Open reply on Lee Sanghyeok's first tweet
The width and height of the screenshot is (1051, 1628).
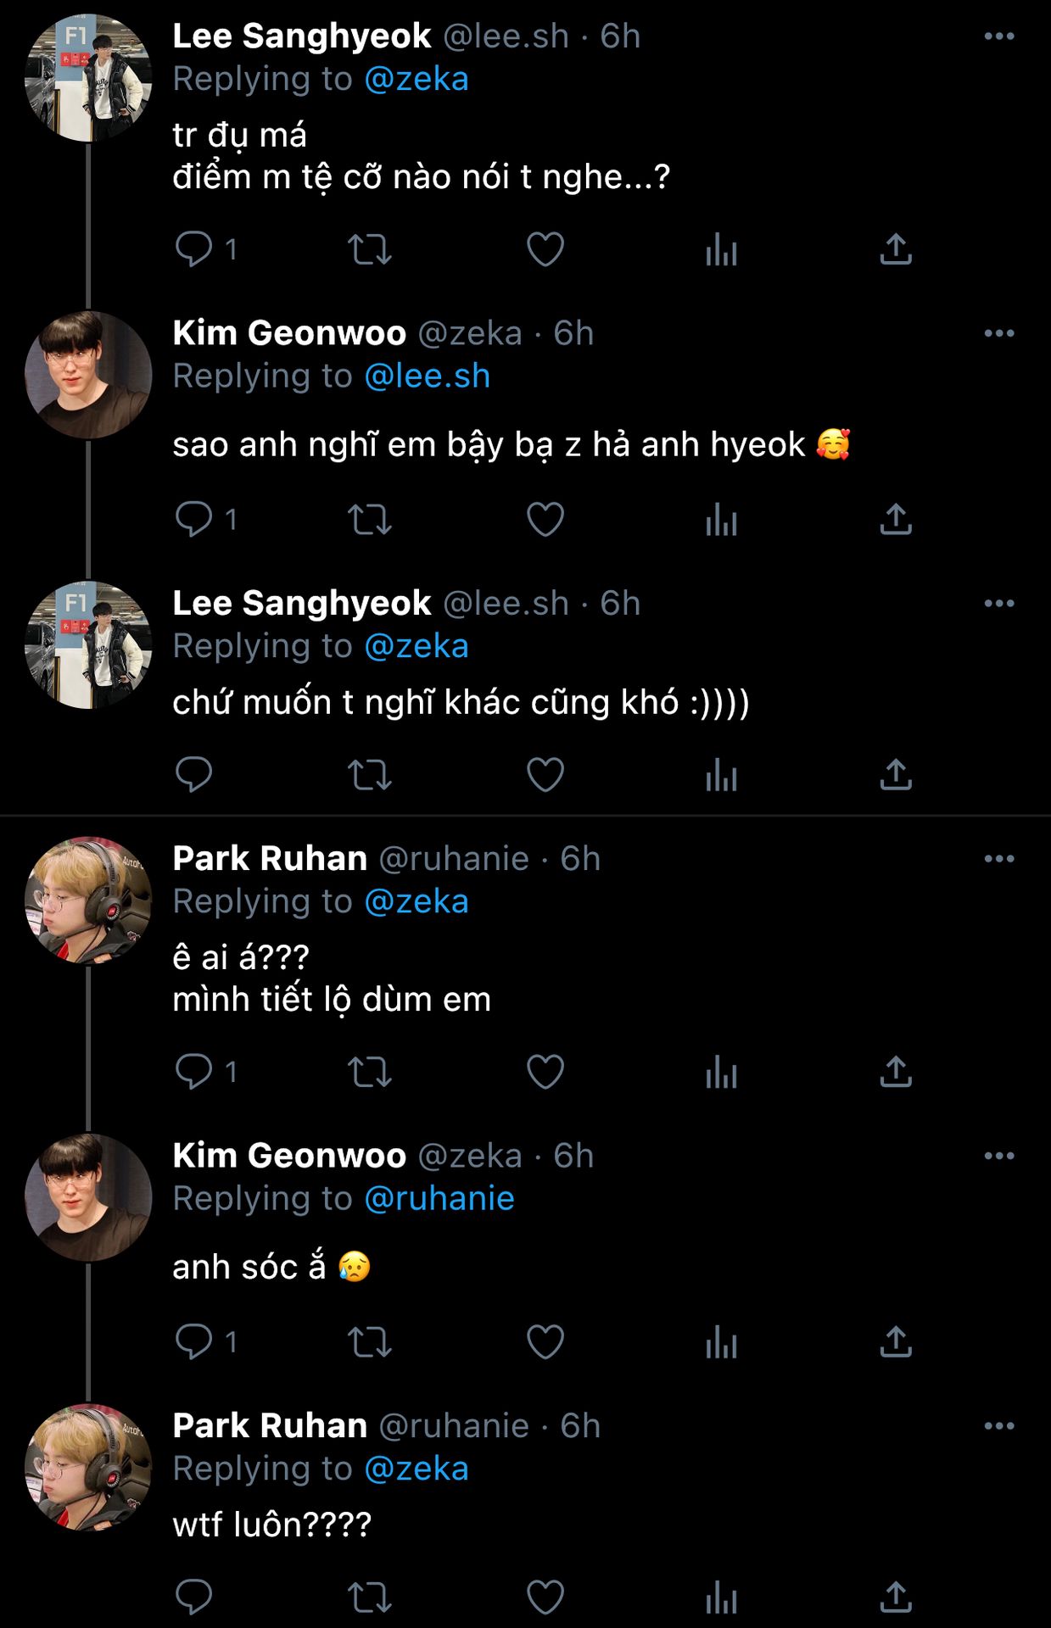193,249
